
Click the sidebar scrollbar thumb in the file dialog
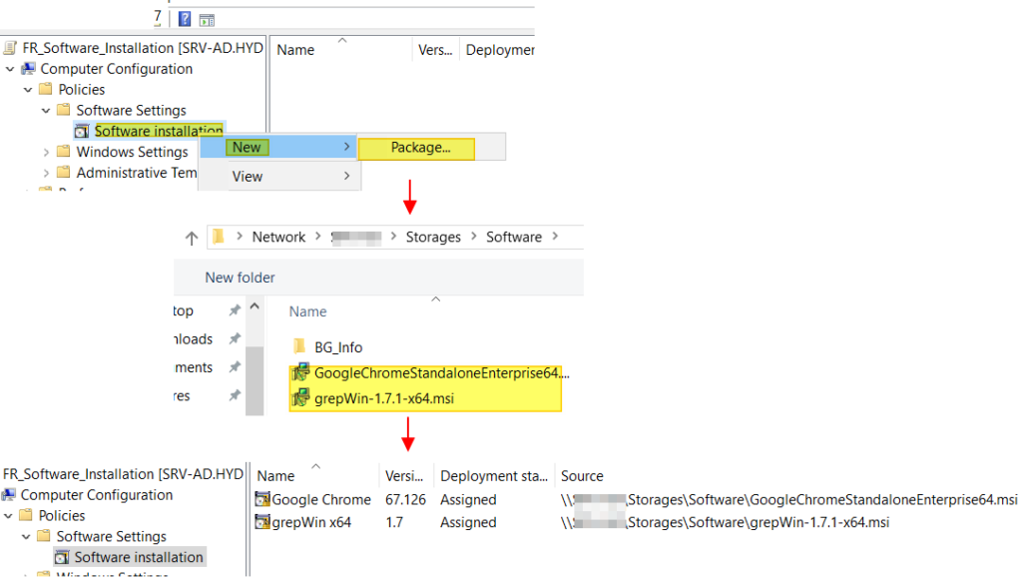[255, 378]
